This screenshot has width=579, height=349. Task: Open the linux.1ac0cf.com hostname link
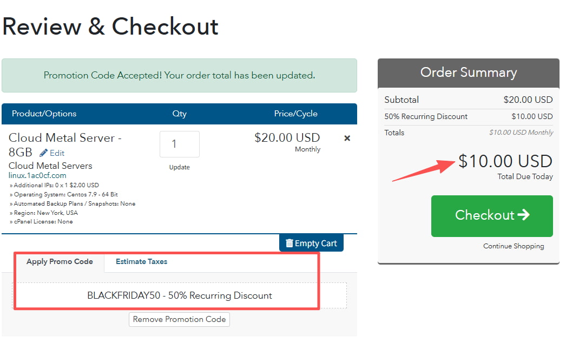tap(37, 175)
